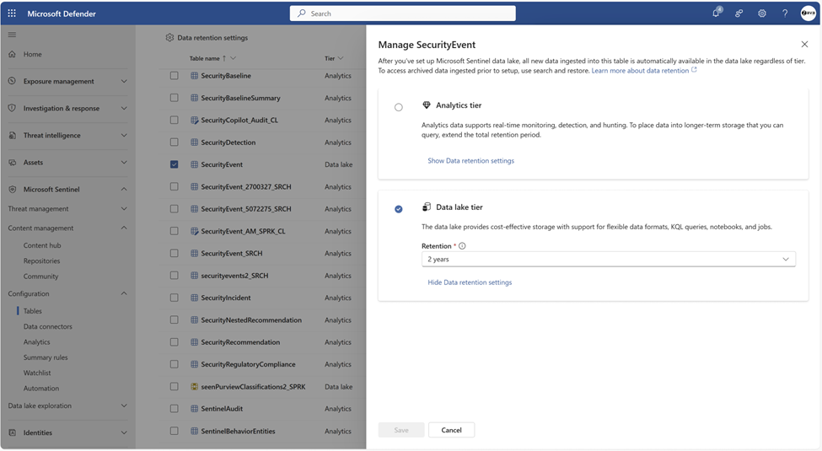Open the user account avatar
The width and height of the screenshot is (822, 451).
808,13
